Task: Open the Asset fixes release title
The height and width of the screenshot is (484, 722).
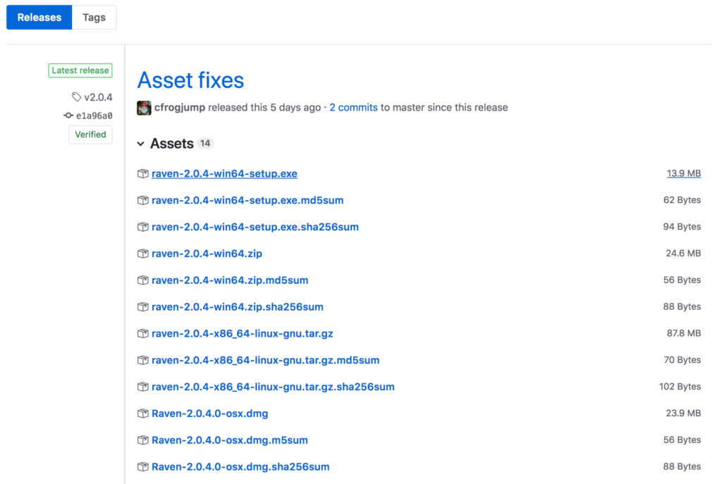Action: 190,80
